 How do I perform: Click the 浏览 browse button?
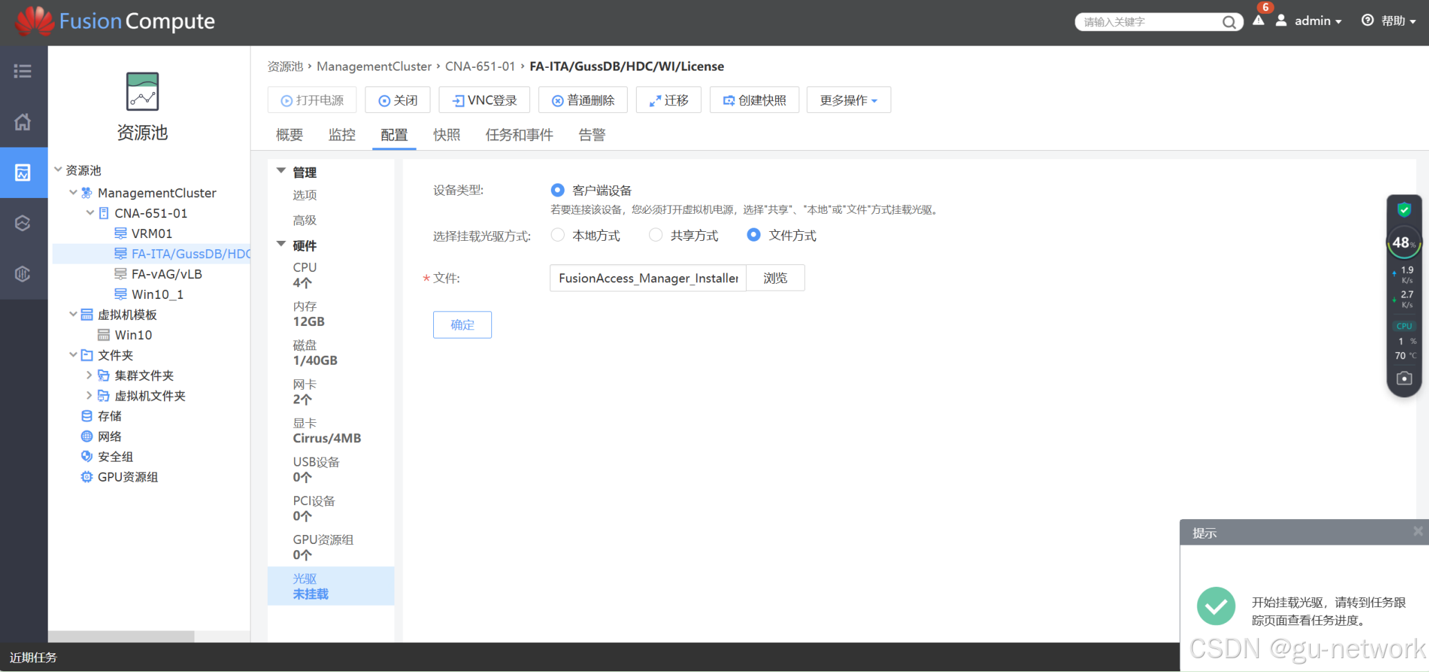coord(775,278)
